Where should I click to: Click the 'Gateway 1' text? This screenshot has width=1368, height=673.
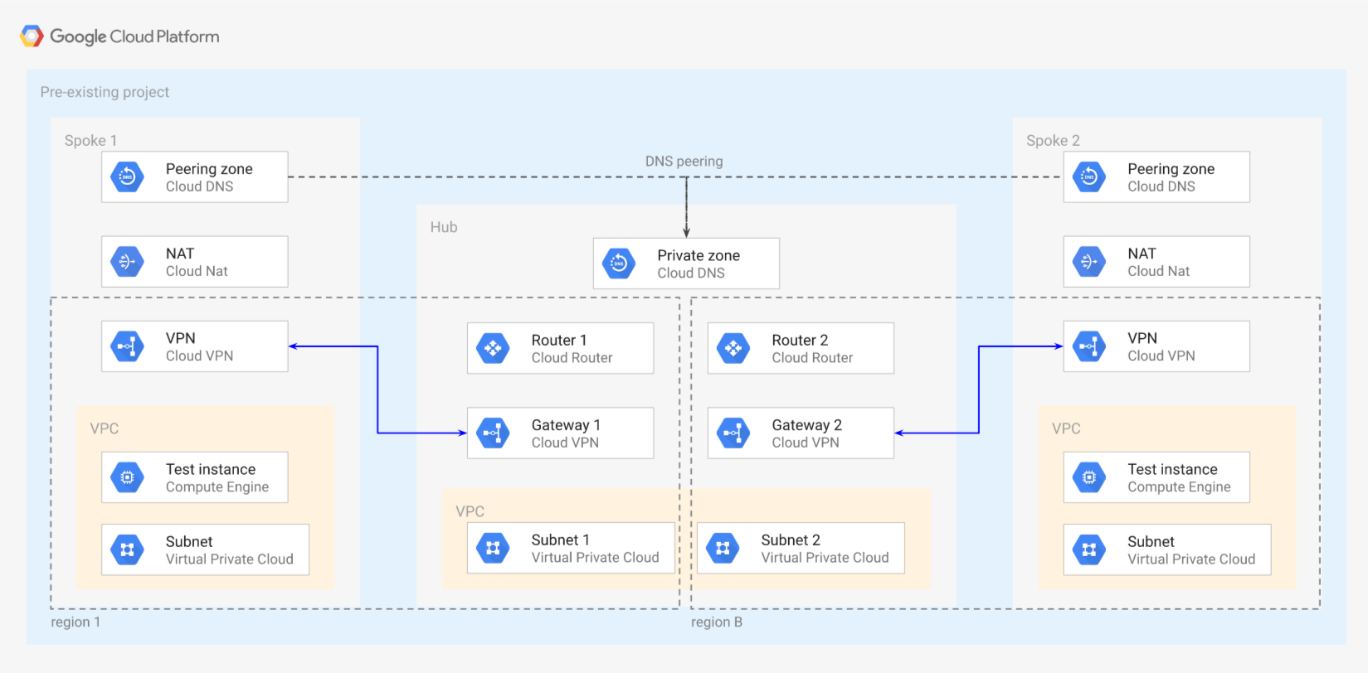(x=566, y=424)
